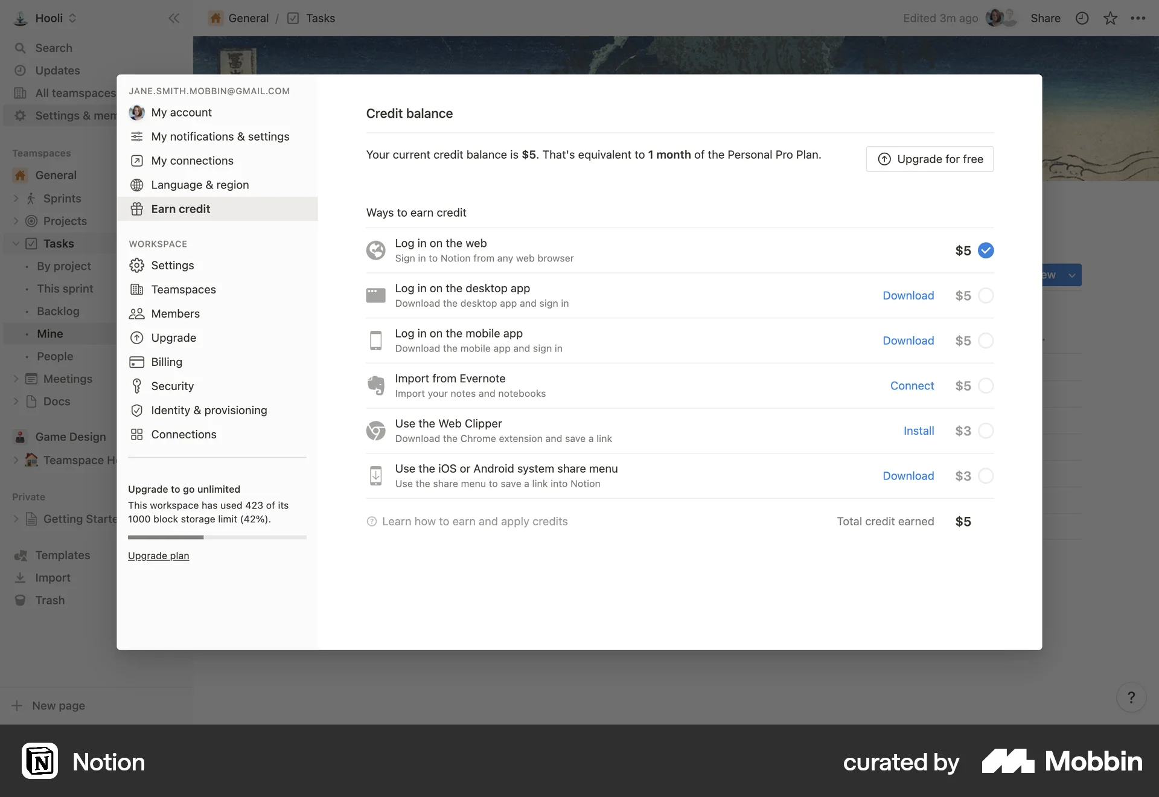This screenshot has height=797, width=1159.
Task: Click the Upgrade for free button
Action: tap(930, 159)
